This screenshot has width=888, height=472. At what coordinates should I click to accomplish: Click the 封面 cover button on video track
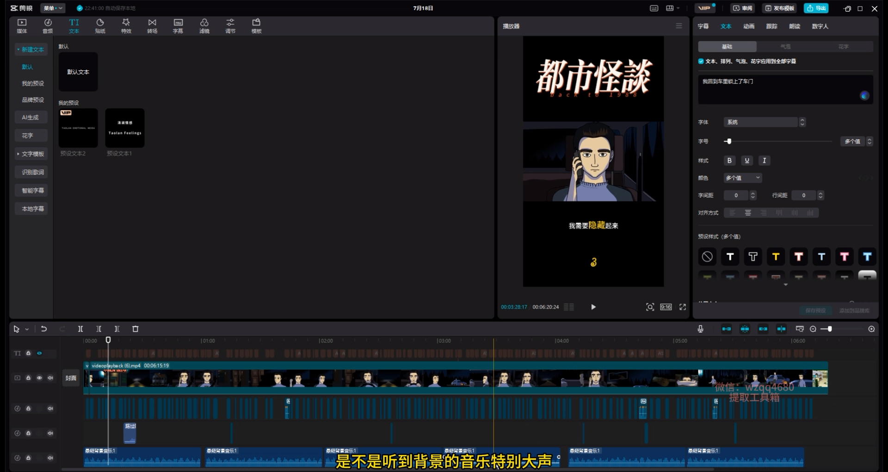[x=71, y=378]
